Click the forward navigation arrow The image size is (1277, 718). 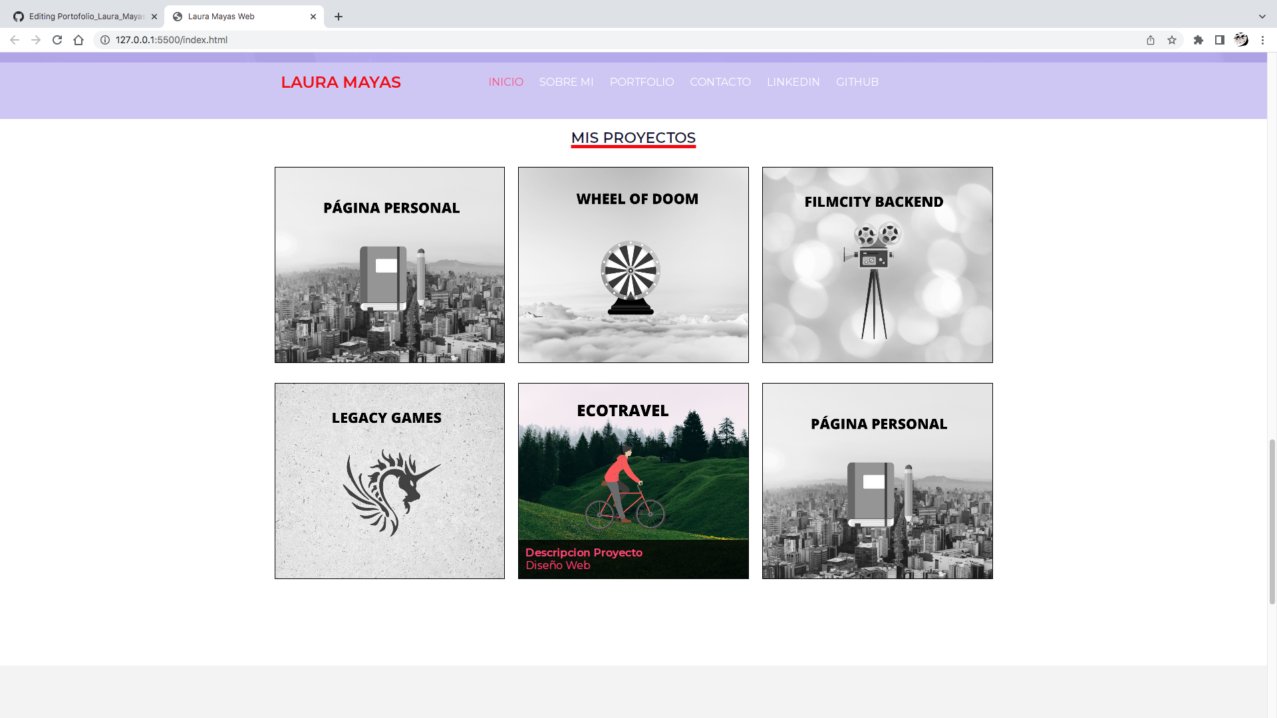point(35,40)
